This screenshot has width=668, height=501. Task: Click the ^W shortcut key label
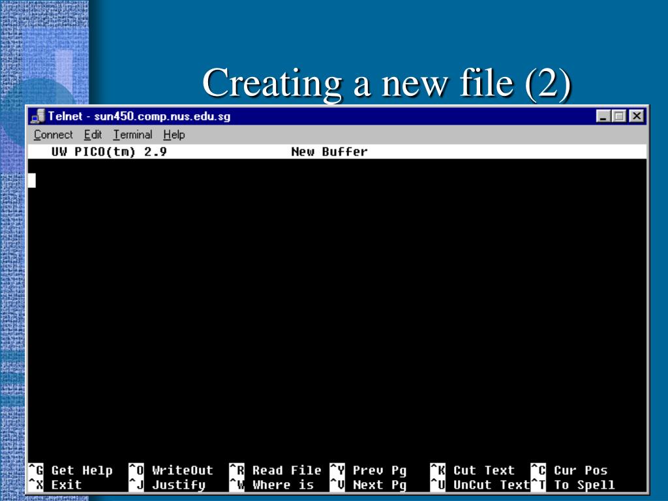coord(237,485)
